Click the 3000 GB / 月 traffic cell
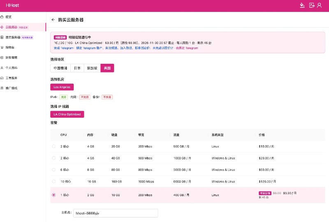The height and width of the screenshot is (222, 329). tap(182, 170)
